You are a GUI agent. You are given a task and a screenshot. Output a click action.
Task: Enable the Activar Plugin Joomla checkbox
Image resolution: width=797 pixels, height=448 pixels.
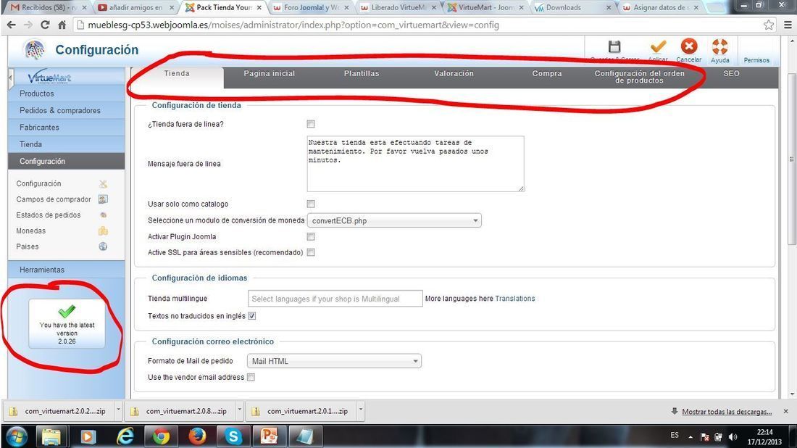[x=311, y=236]
